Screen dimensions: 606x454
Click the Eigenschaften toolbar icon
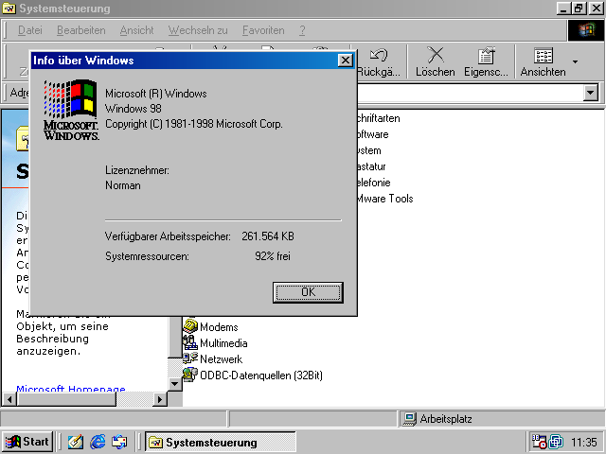click(x=486, y=62)
